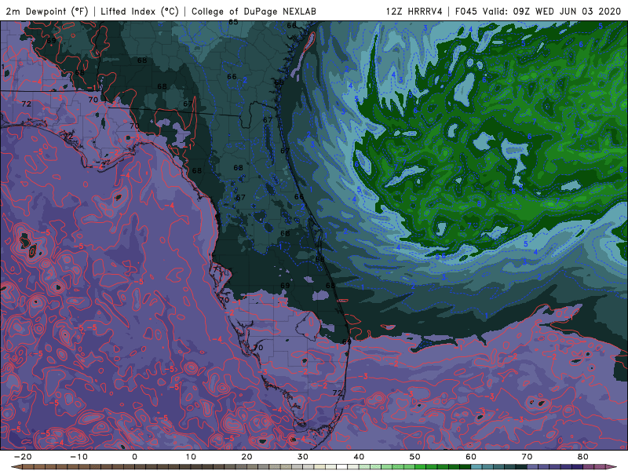Click the 70 colorbar scale label

[x=527, y=457]
